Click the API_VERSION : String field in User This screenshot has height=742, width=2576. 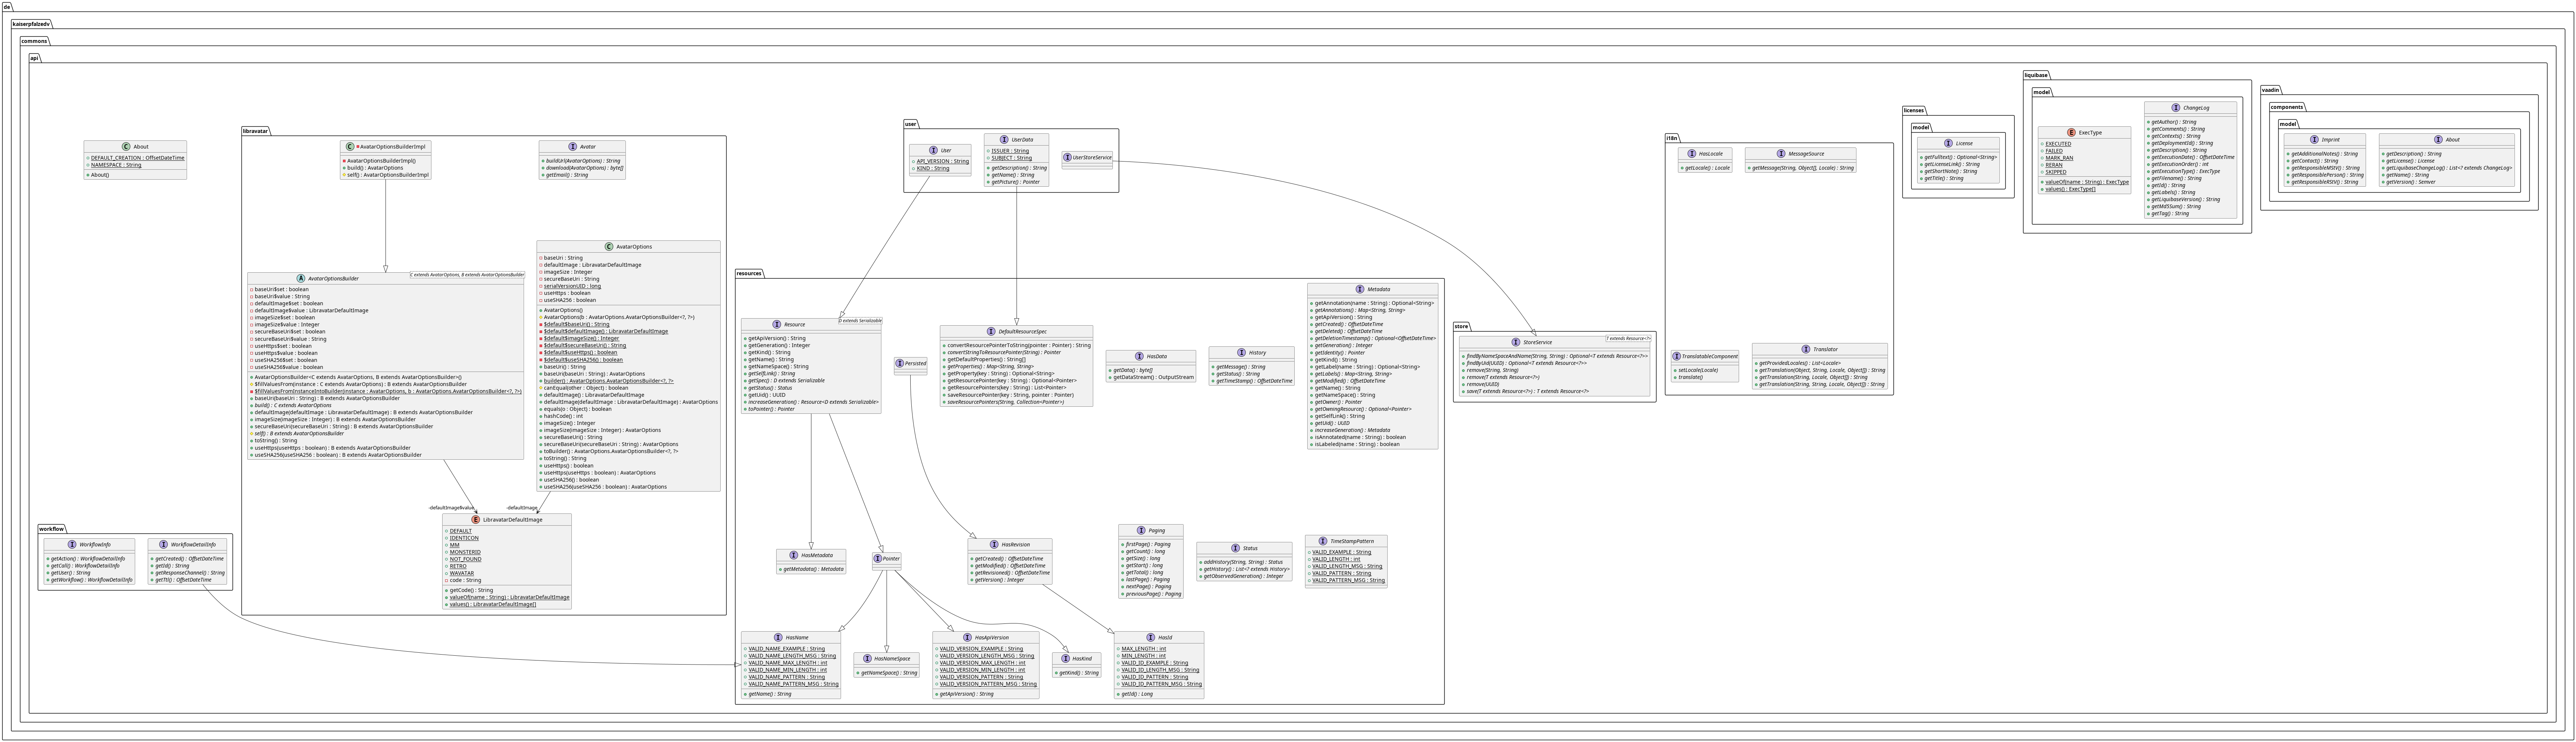tap(942, 161)
